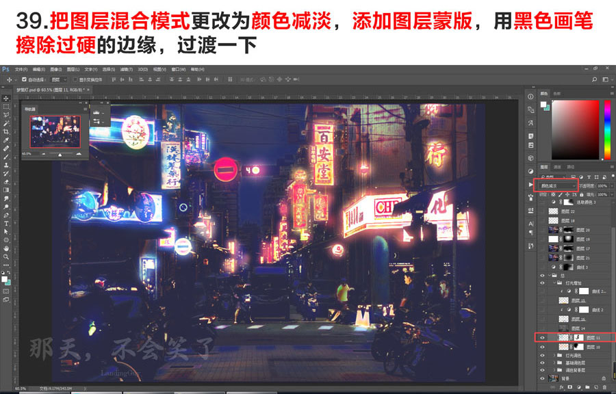Switch to the 通道 panel tab
The width and height of the screenshot is (616, 394).
tap(556, 166)
